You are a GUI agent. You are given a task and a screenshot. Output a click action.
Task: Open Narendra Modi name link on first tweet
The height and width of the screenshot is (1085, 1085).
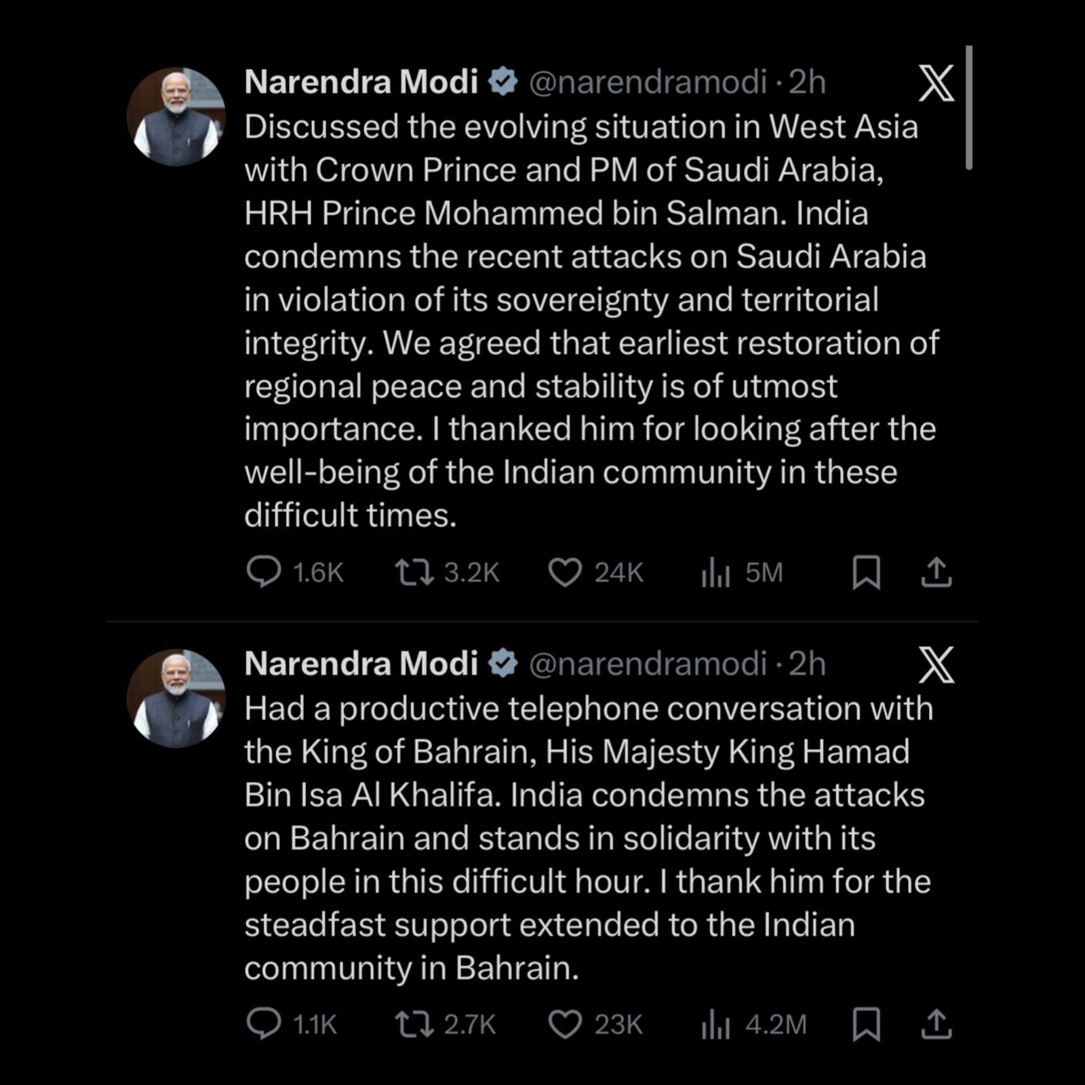click(x=361, y=82)
